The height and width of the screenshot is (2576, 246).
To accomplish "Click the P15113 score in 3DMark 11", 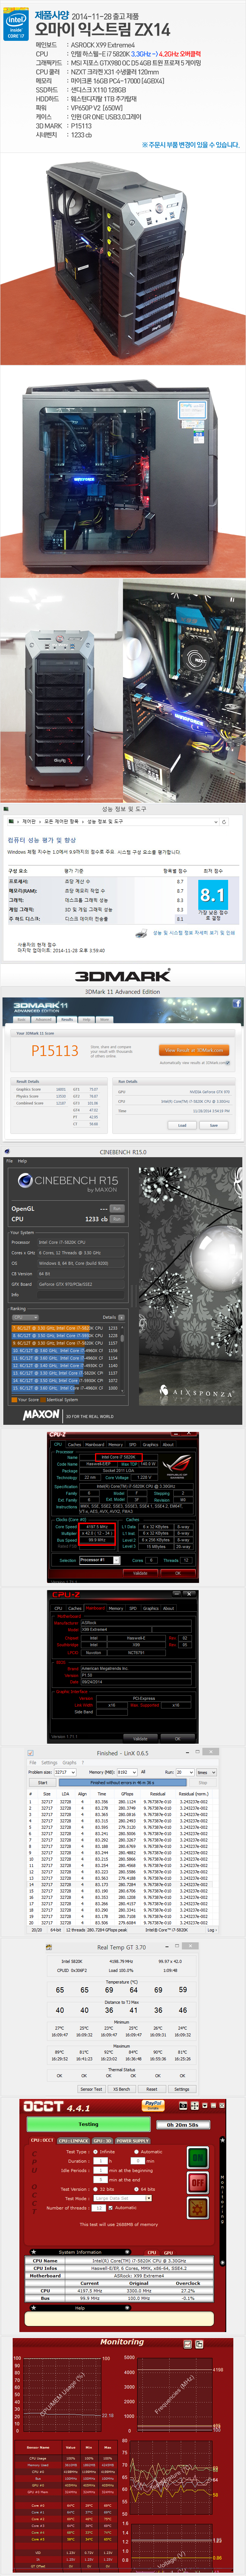I will point(55,1051).
